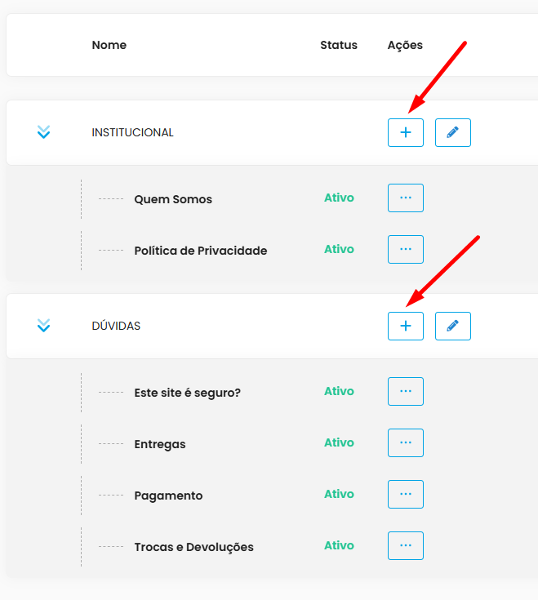538x600 pixels.
Task: Add a new item under DÚVIDAS
Action: tap(405, 326)
